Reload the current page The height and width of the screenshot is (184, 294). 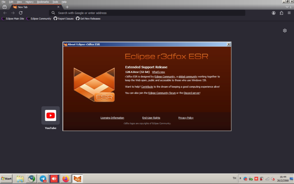(21, 13)
